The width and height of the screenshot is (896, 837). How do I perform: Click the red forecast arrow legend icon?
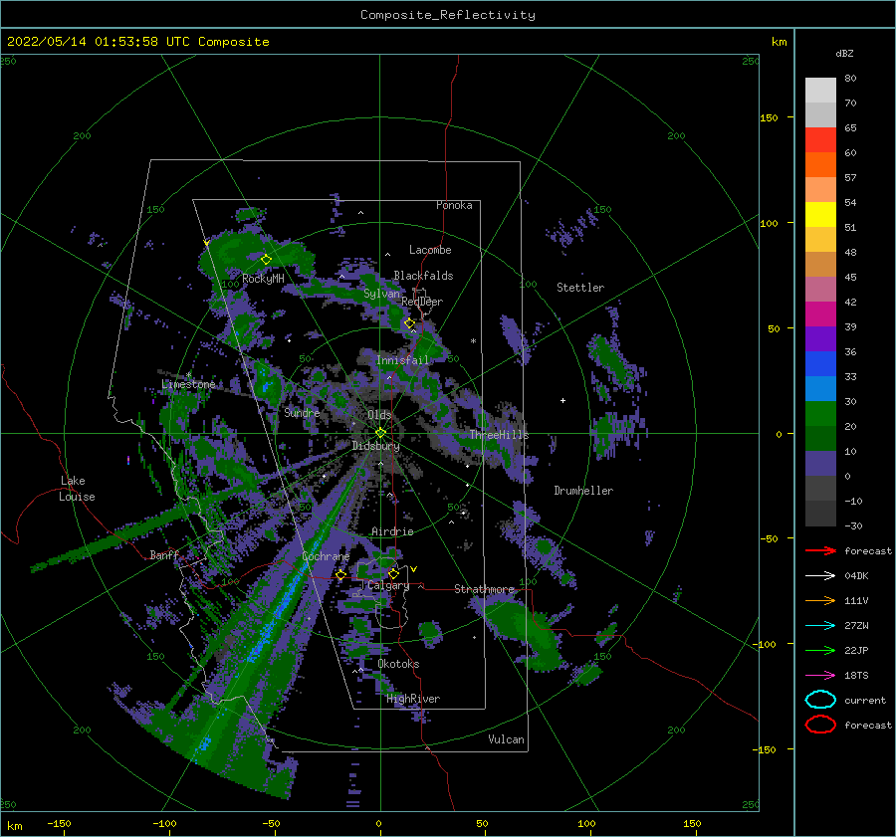coord(820,550)
